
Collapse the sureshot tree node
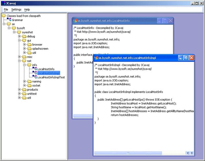[14, 32]
